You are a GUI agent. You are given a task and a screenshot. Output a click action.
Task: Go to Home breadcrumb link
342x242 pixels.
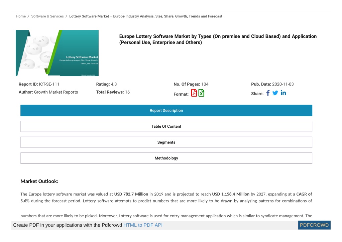coord(21,16)
